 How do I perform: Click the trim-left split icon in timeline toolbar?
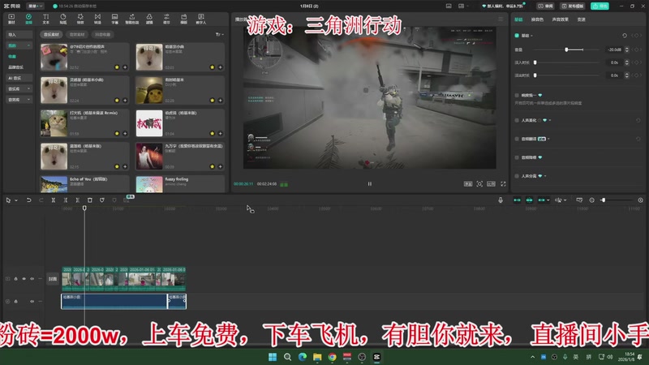(x=66, y=200)
